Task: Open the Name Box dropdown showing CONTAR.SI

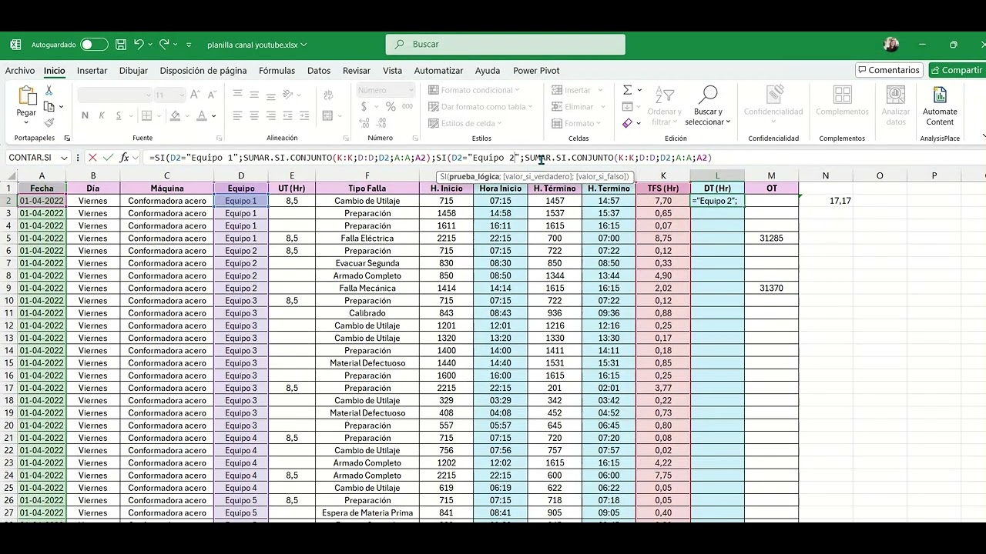Action: pyautogui.click(x=64, y=158)
